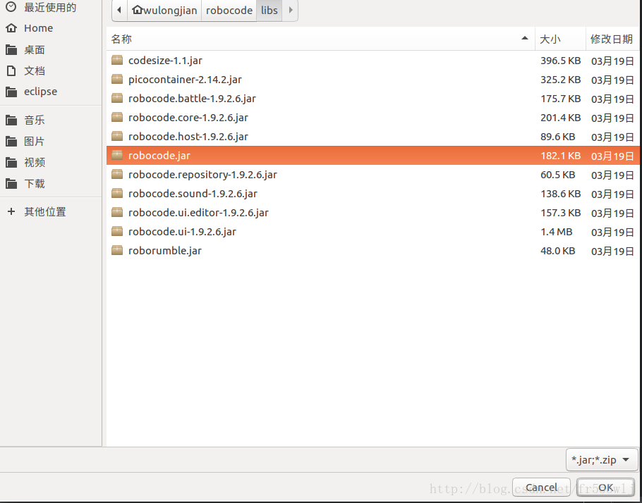Click the 60.5 KB size value

coord(557,175)
